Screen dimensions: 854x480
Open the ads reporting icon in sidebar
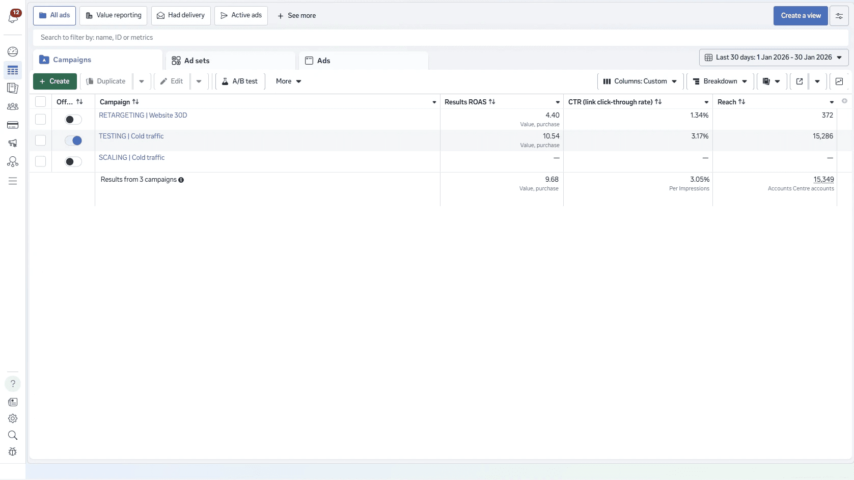point(13,88)
